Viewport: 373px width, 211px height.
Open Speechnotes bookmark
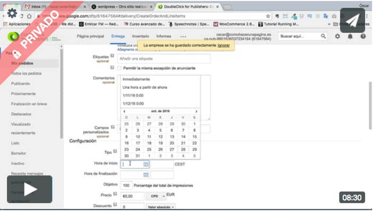[189, 24]
